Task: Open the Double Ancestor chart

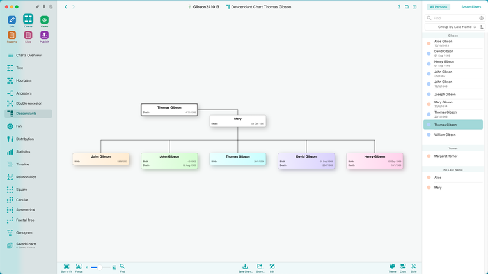Action: (28, 103)
